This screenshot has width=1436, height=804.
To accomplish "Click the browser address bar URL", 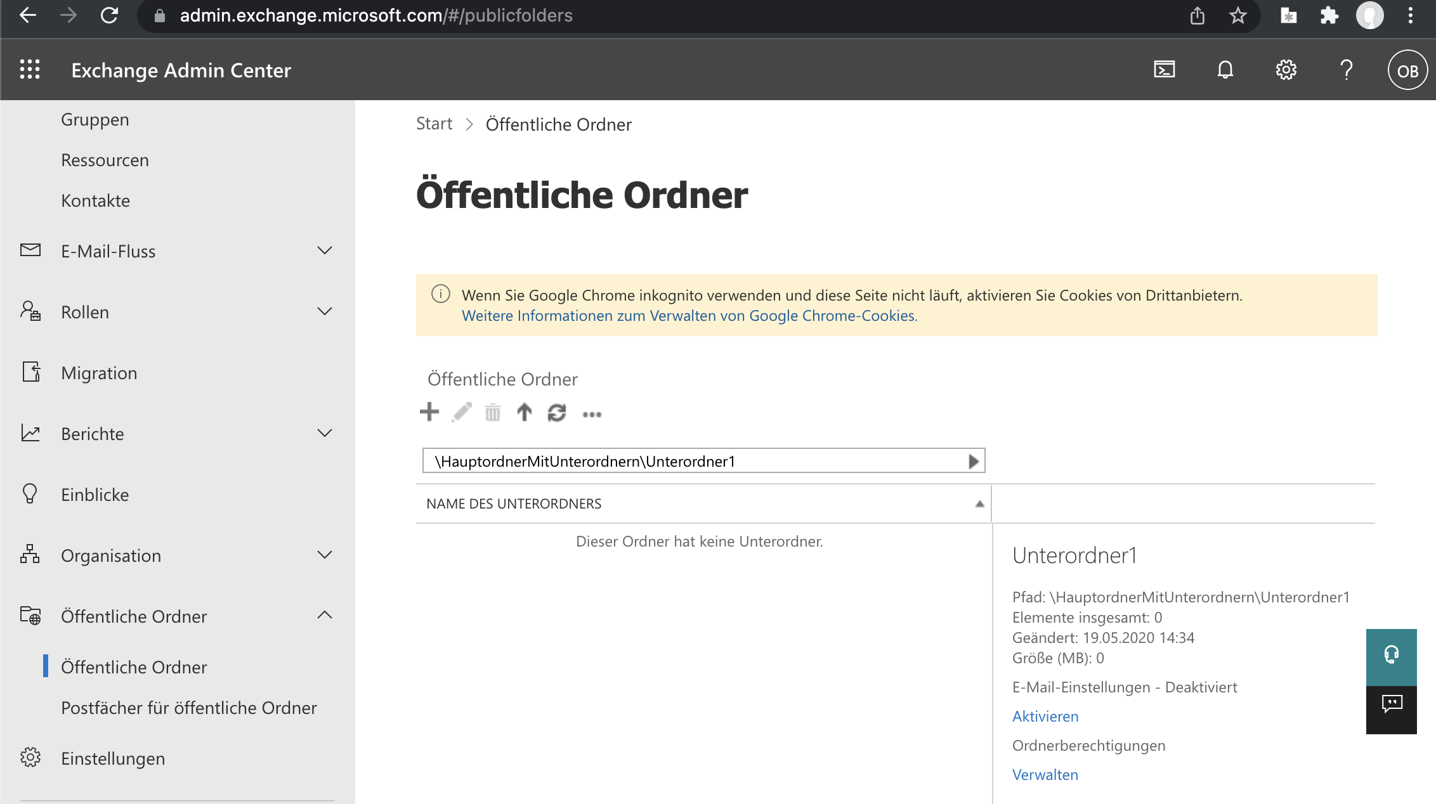I will pos(376,16).
